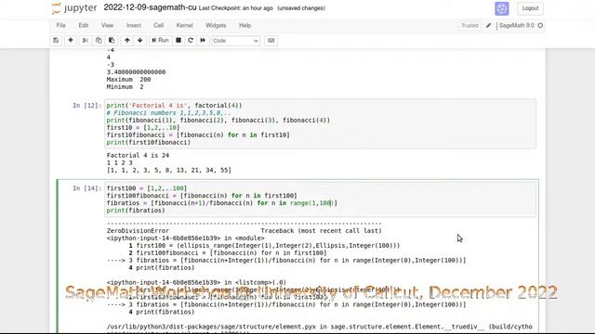This screenshot has width=595, height=334.
Task: Click the 'Factorial 4 is 24' output line
Action: (138, 155)
